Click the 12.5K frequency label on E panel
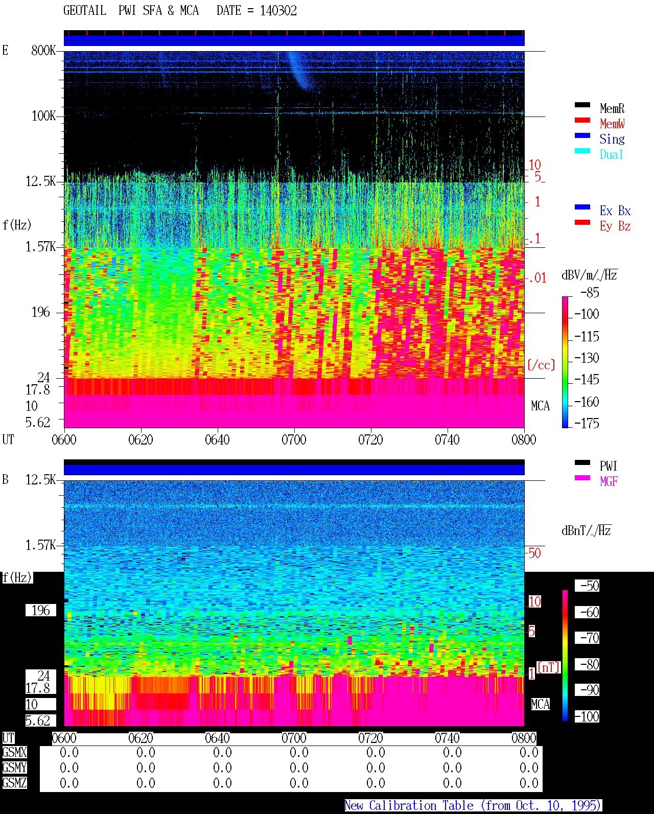The width and height of the screenshot is (654, 814). tap(40, 181)
